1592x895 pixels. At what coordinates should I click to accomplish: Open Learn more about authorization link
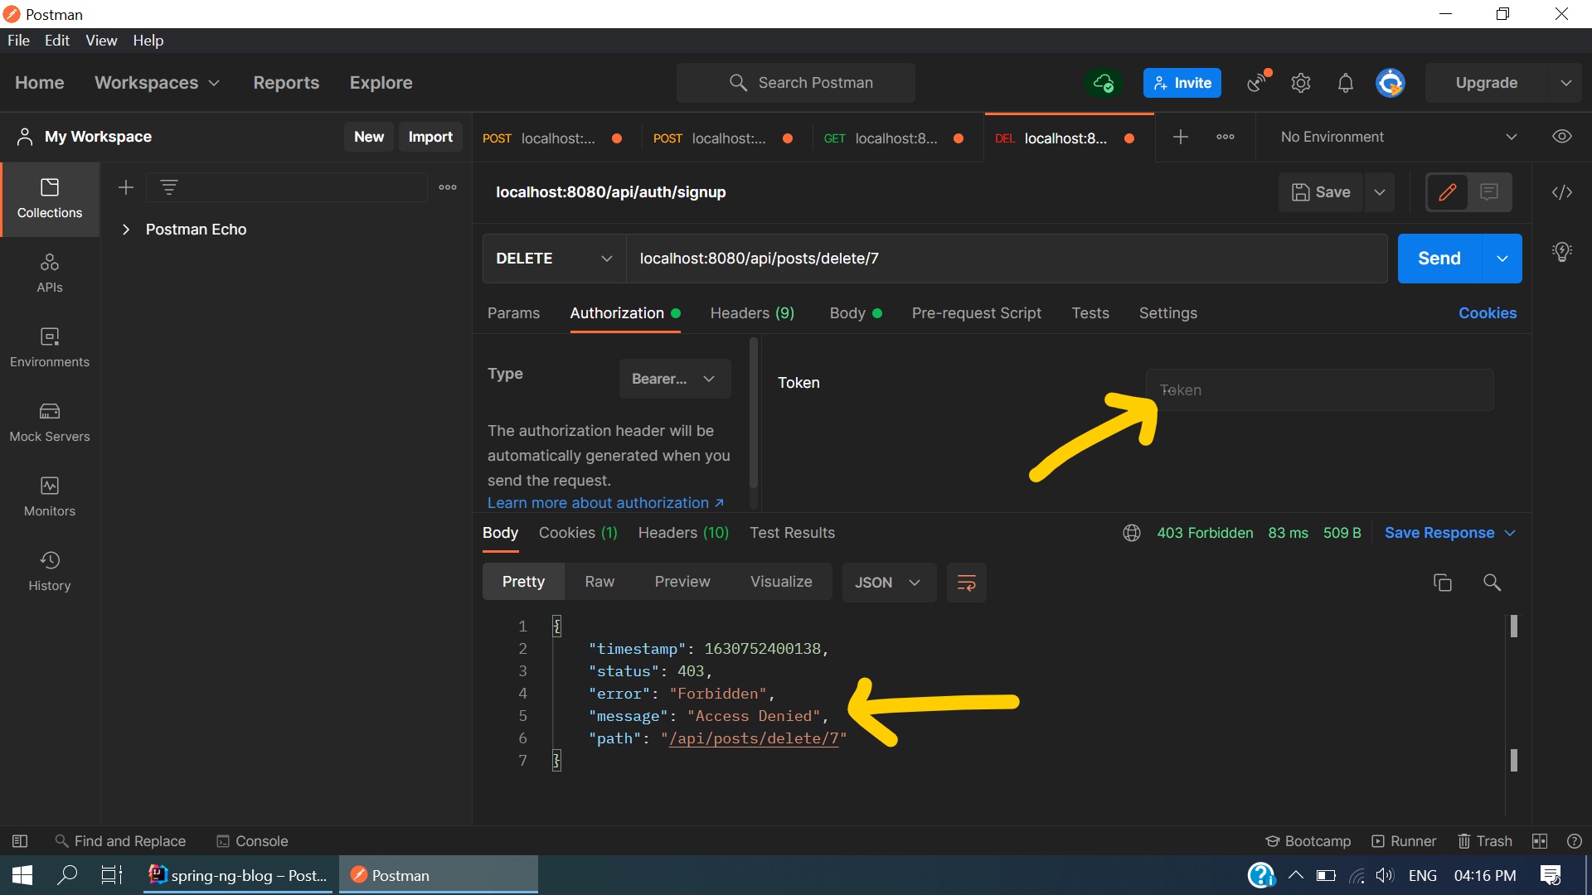click(605, 503)
